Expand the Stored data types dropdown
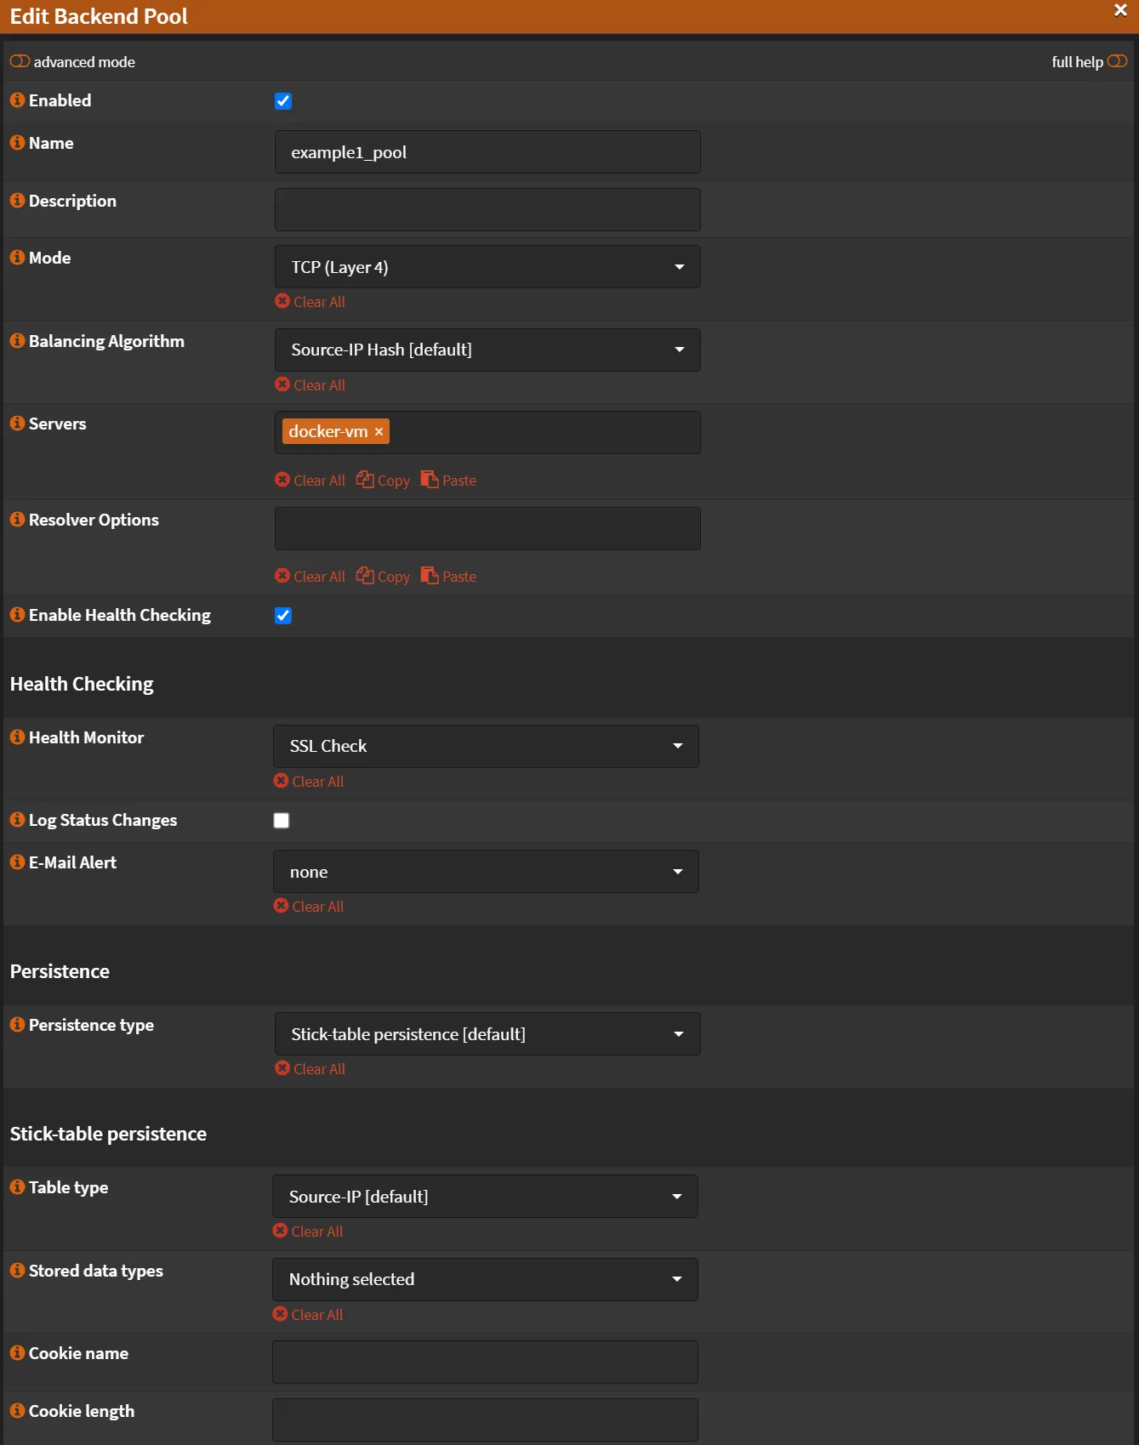This screenshot has height=1445, width=1139. coord(485,1279)
